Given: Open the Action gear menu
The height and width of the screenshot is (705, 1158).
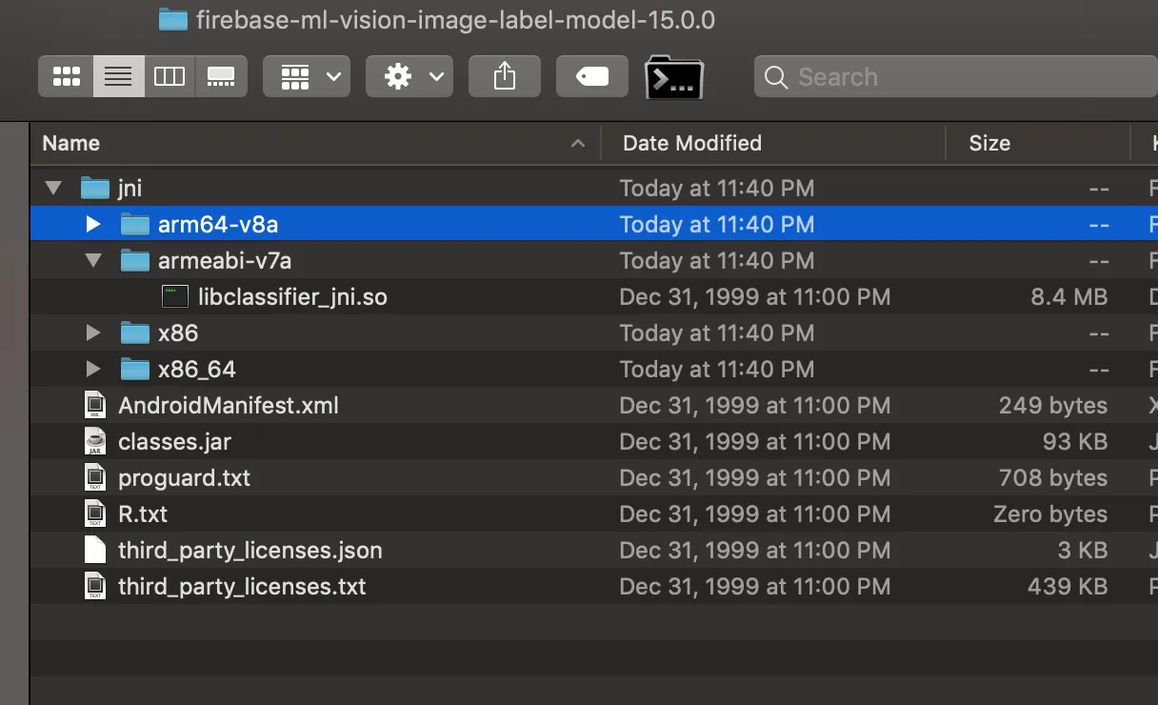Looking at the screenshot, I should pos(409,77).
